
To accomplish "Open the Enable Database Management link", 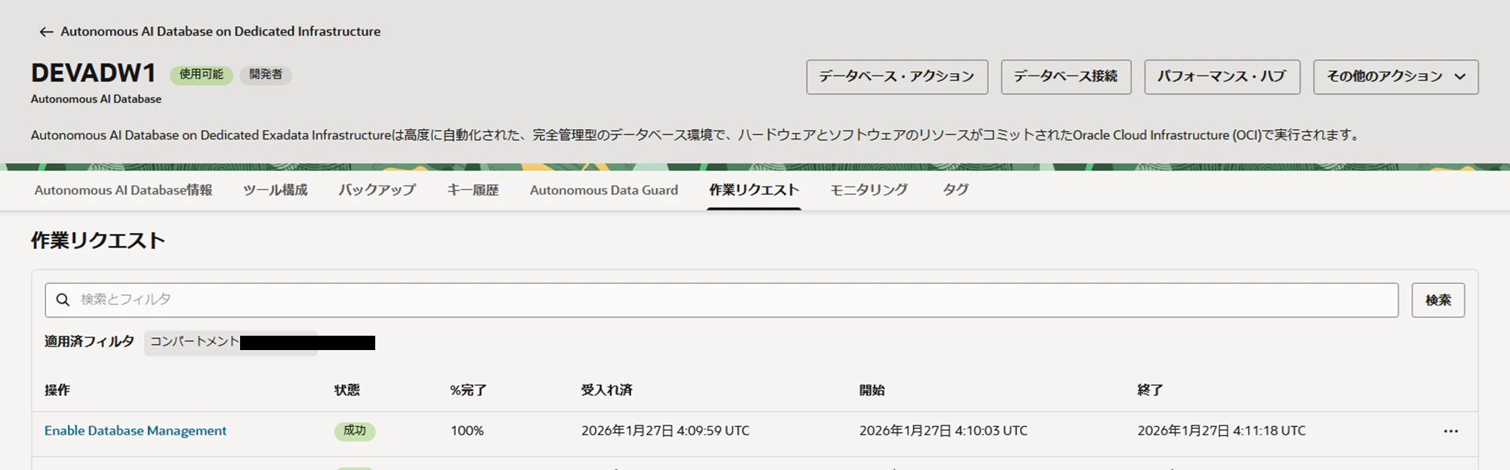I will pos(135,431).
